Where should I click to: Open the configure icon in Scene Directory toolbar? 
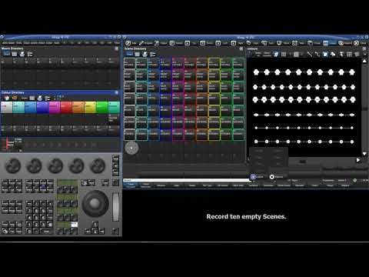coord(153,54)
